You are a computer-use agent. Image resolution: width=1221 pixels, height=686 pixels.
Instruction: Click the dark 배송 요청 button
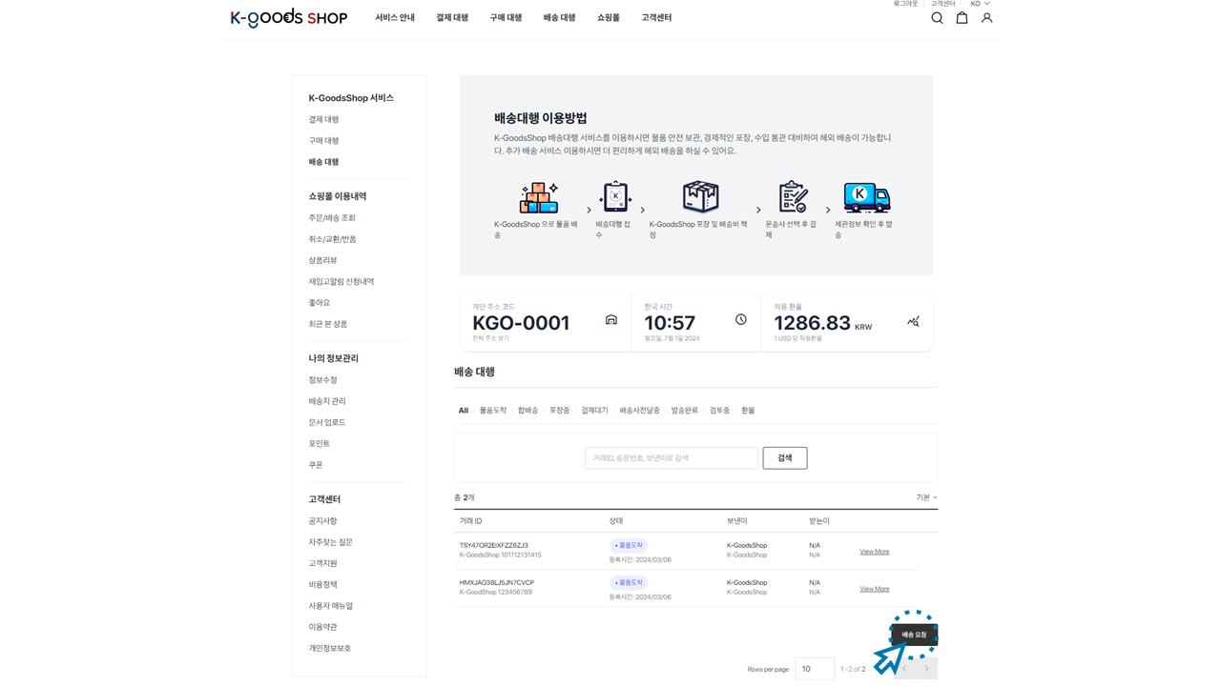(x=914, y=635)
